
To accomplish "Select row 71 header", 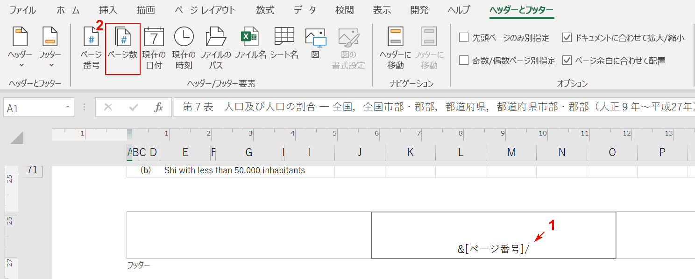I will 32,171.
